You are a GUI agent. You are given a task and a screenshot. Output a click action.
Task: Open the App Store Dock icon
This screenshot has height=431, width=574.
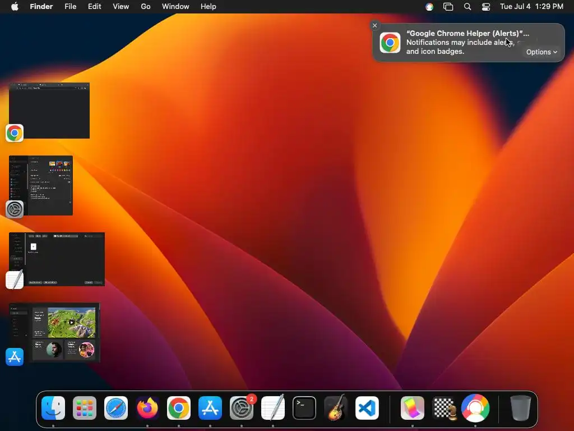210,408
